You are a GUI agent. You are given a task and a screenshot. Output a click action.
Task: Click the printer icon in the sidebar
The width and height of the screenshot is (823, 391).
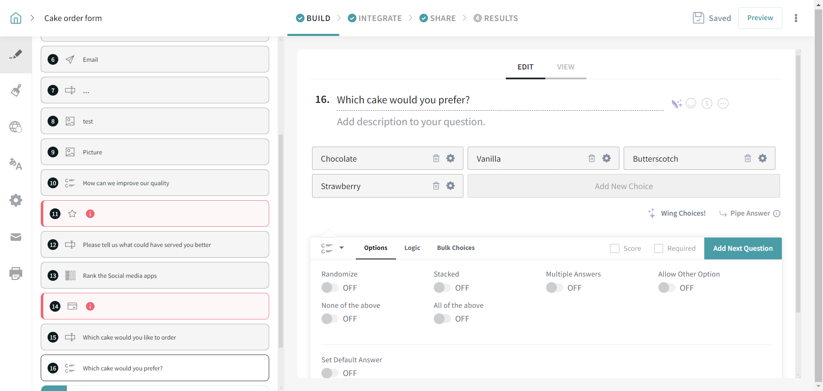pyautogui.click(x=16, y=274)
